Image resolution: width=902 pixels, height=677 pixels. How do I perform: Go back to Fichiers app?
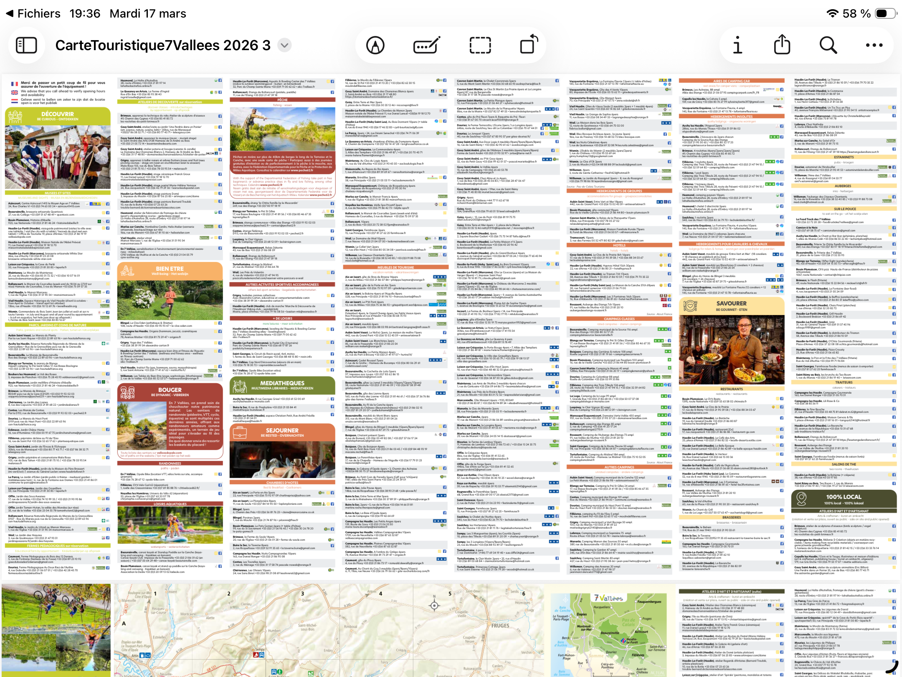pyautogui.click(x=33, y=13)
